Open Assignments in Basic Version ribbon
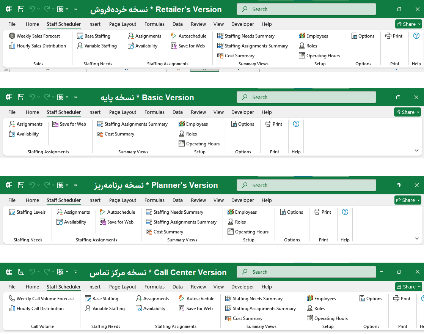Image resolution: width=424 pixels, height=334 pixels. pos(26,124)
